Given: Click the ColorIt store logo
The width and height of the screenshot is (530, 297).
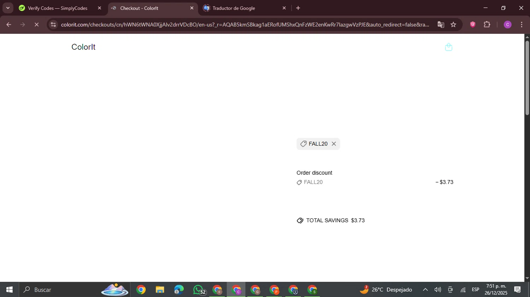Looking at the screenshot, I should point(83,47).
